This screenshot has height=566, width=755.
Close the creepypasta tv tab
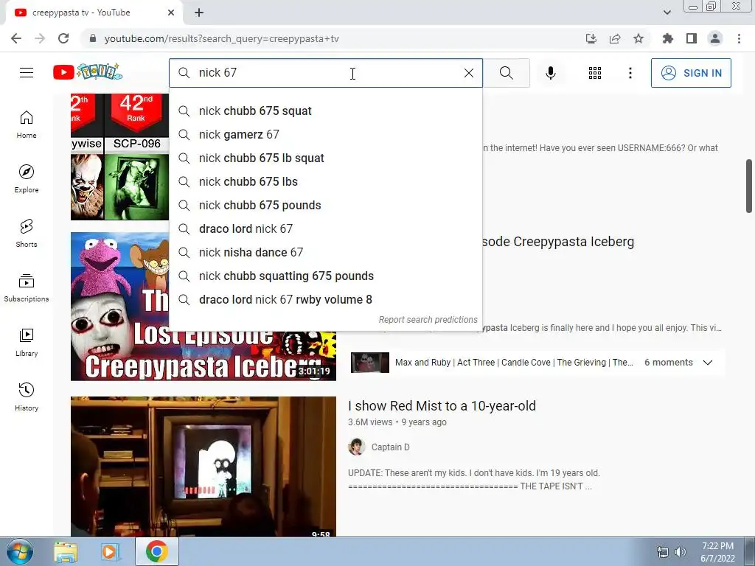point(171,13)
